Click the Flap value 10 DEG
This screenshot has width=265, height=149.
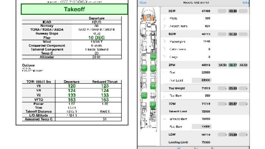tap(97, 38)
